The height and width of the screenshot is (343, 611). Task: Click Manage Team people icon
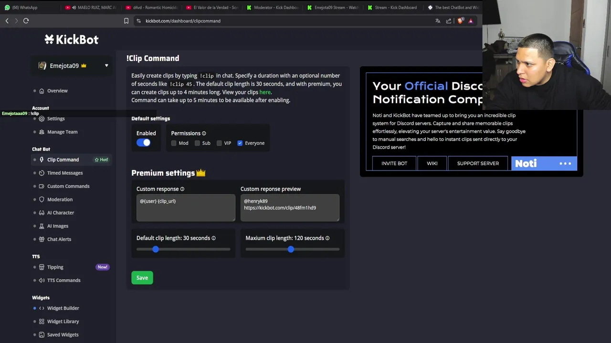click(x=42, y=132)
